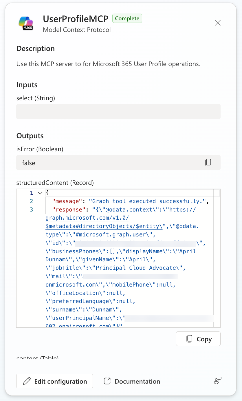Collapse the JSON using the line 1 chevron
Image resolution: width=242 pixels, height=401 pixels.
[40, 193]
